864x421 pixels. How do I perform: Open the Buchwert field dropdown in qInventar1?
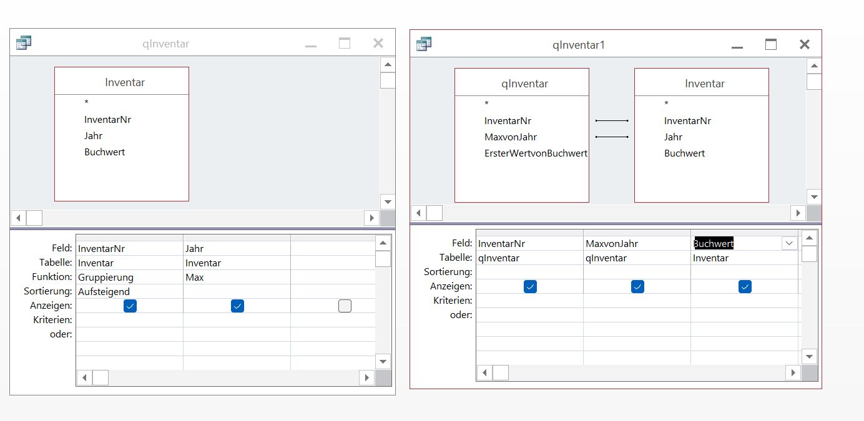click(x=789, y=243)
